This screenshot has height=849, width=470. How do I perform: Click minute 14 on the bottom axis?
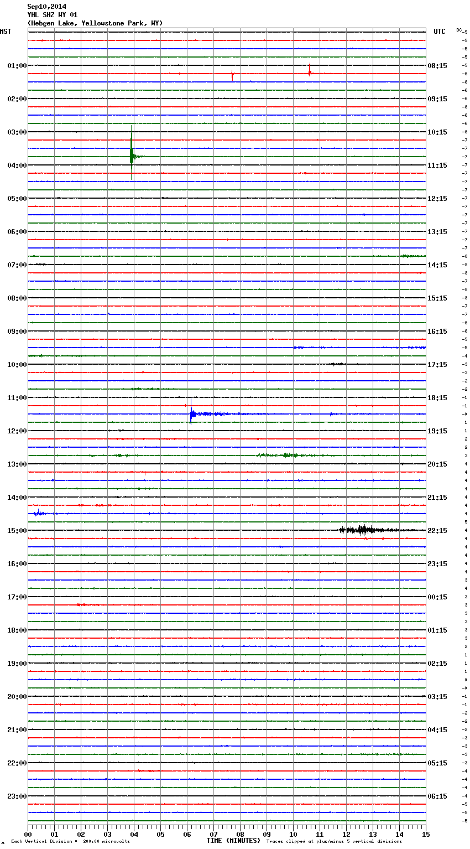(x=399, y=834)
